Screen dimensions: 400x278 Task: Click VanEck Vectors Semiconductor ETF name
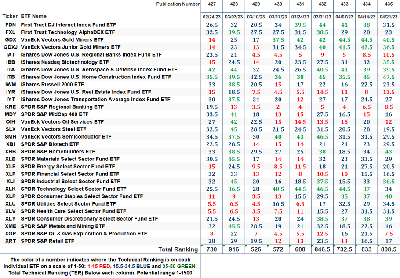pyautogui.click(x=66, y=137)
